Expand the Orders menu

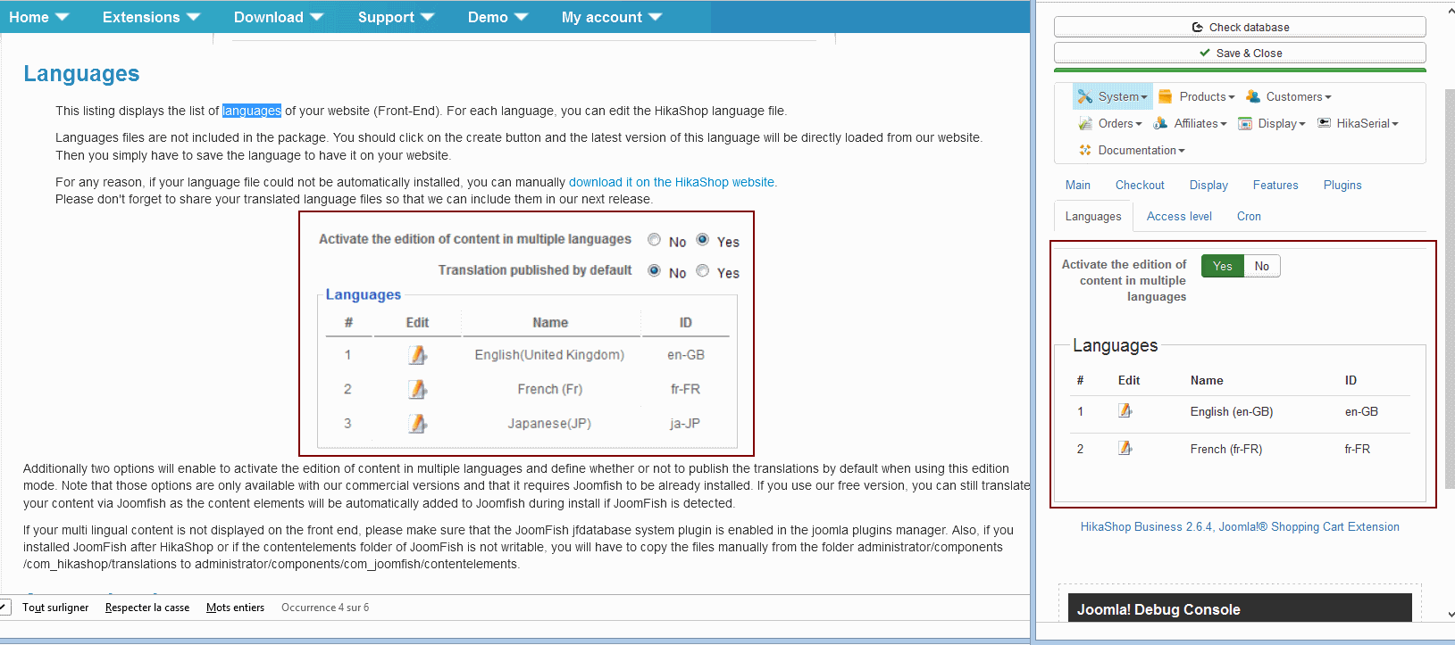[x=1110, y=123]
